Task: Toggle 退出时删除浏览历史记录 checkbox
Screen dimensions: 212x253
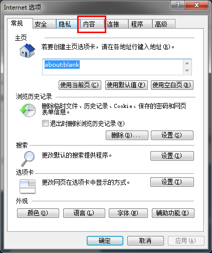Action: tap(45, 123)
